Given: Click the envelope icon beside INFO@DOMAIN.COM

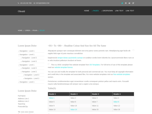Looking at the screenshot, I should (34, 3).
